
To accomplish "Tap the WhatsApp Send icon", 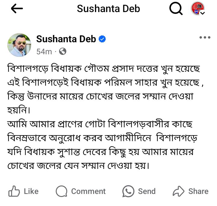I will pos(128,191).
